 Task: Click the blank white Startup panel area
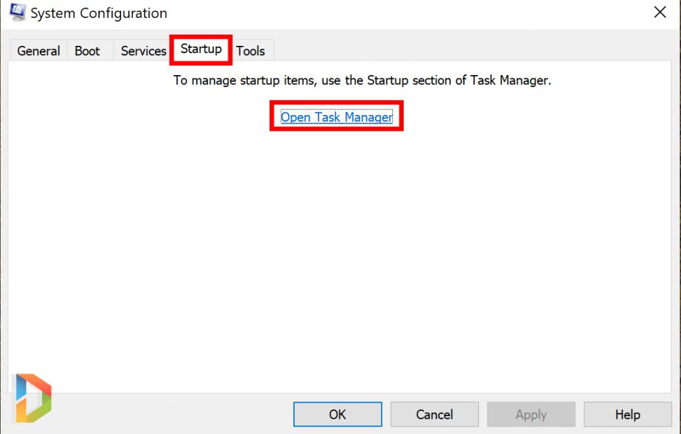(x=339, y=253)
